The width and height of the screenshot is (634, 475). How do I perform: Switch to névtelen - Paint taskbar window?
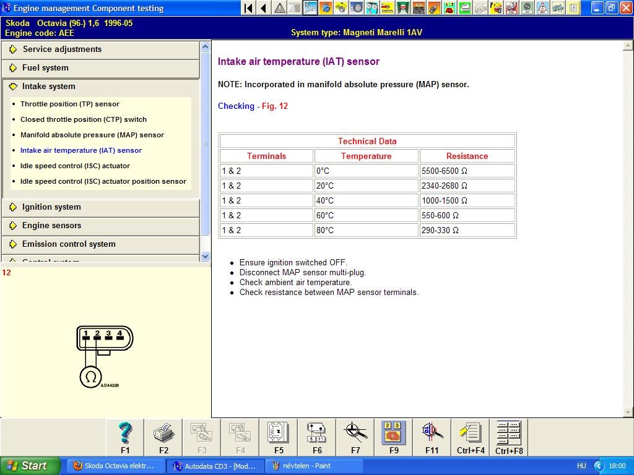(314, 466)
